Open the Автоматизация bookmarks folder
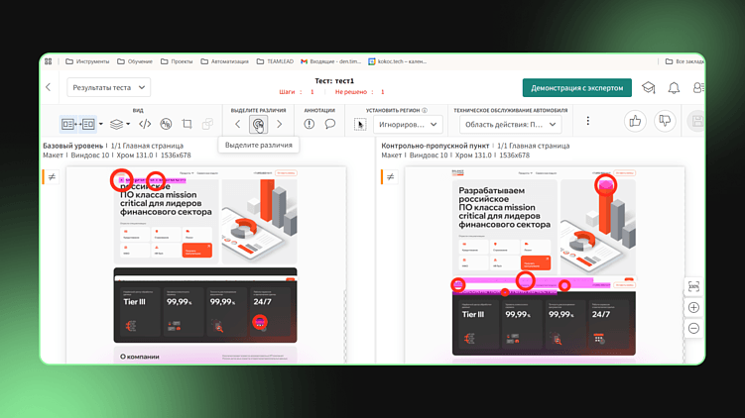 coord(225,61)
